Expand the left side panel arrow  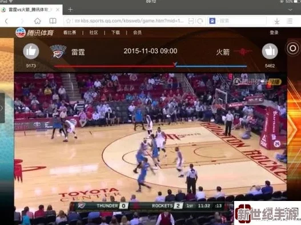pyautogui.click(x=2, y=108)
